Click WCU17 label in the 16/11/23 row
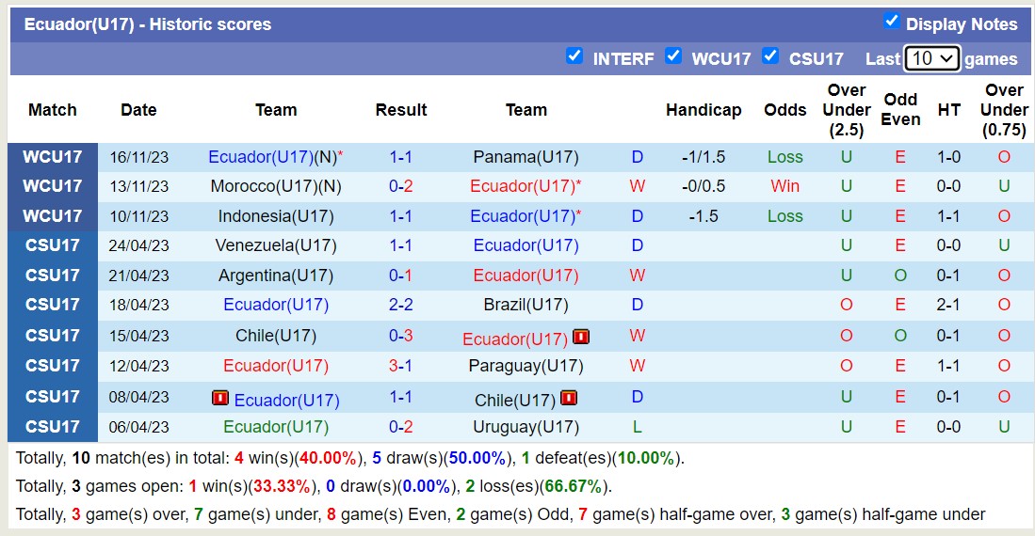 pyautogui.click(x=53, y=157)
